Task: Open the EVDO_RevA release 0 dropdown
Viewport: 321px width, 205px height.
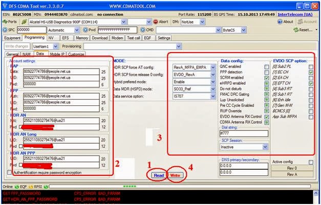Action: (213, 75)
